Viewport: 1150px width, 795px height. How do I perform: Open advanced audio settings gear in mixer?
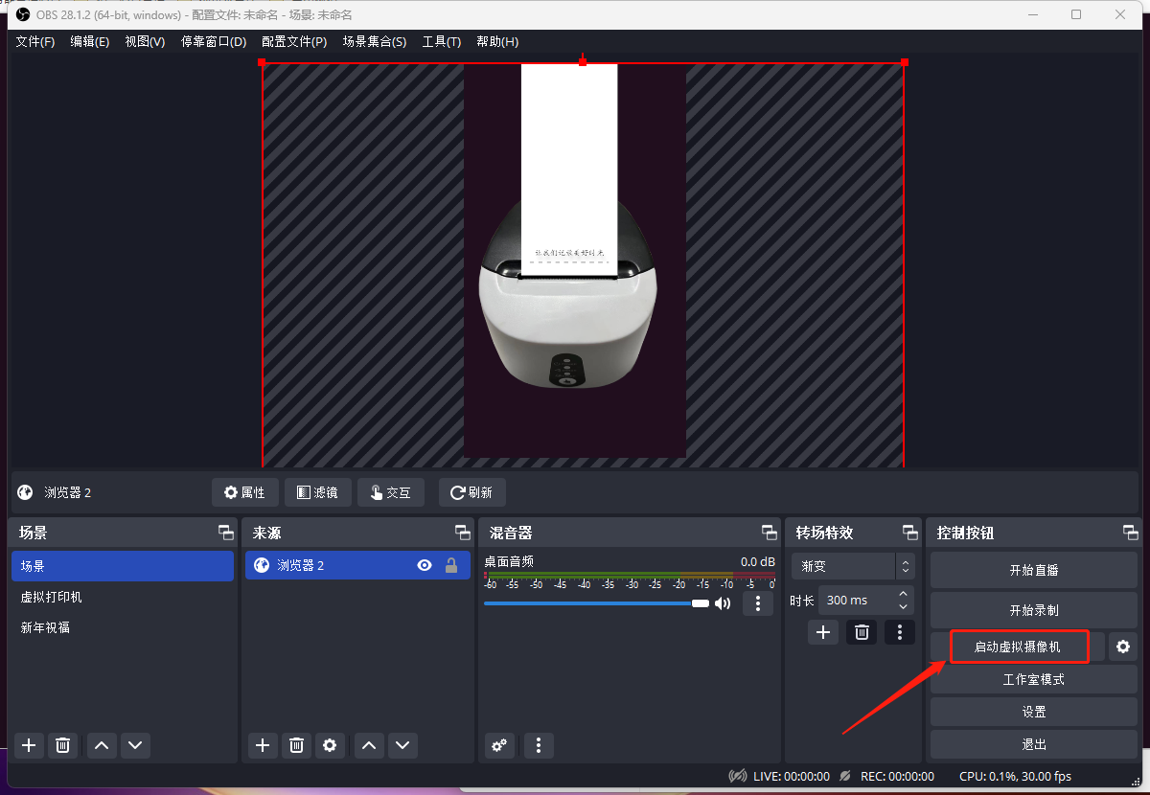click(499, 745)
